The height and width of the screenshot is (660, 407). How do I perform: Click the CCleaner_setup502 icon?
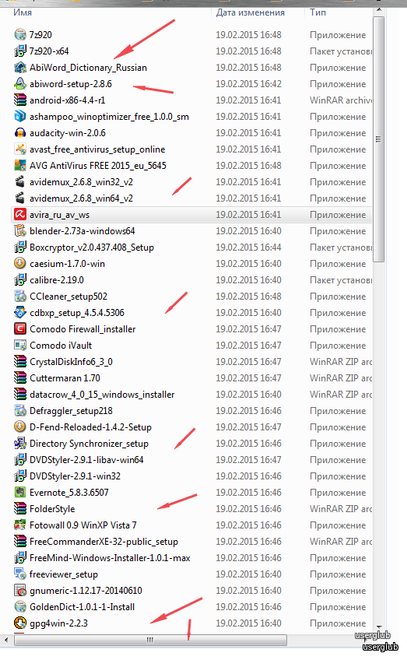pos(19,297)
